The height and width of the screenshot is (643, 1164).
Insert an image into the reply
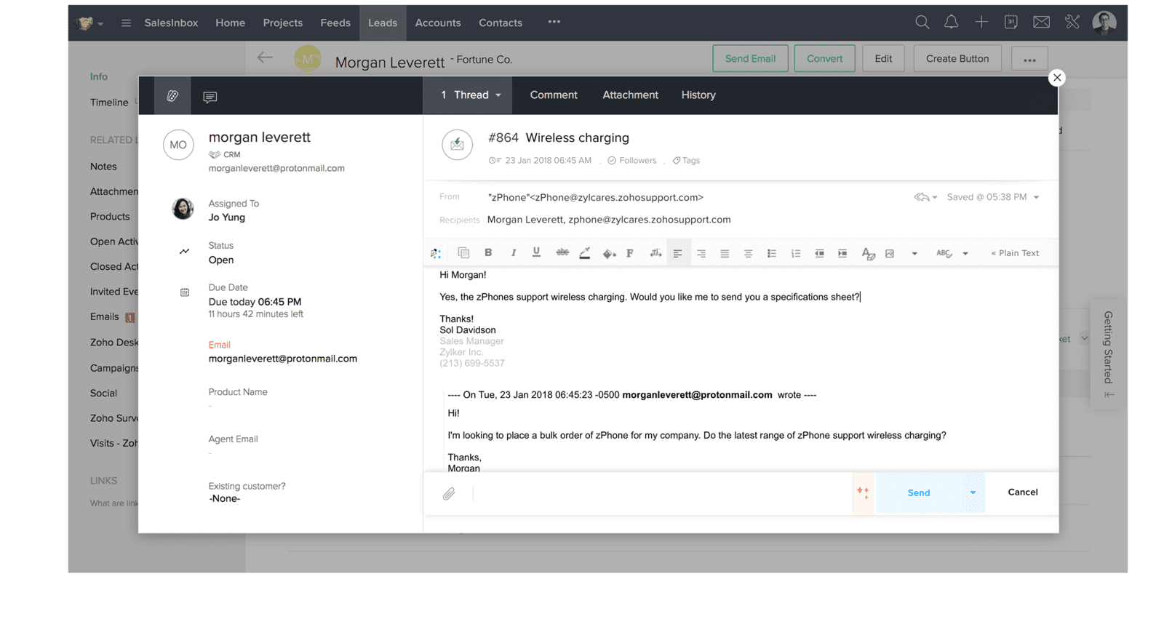(x=890, y=253)
